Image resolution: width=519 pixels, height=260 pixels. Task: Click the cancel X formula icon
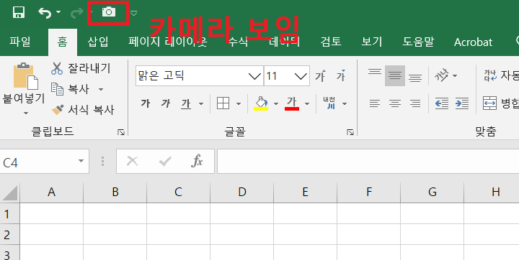(x=133, y=162)
